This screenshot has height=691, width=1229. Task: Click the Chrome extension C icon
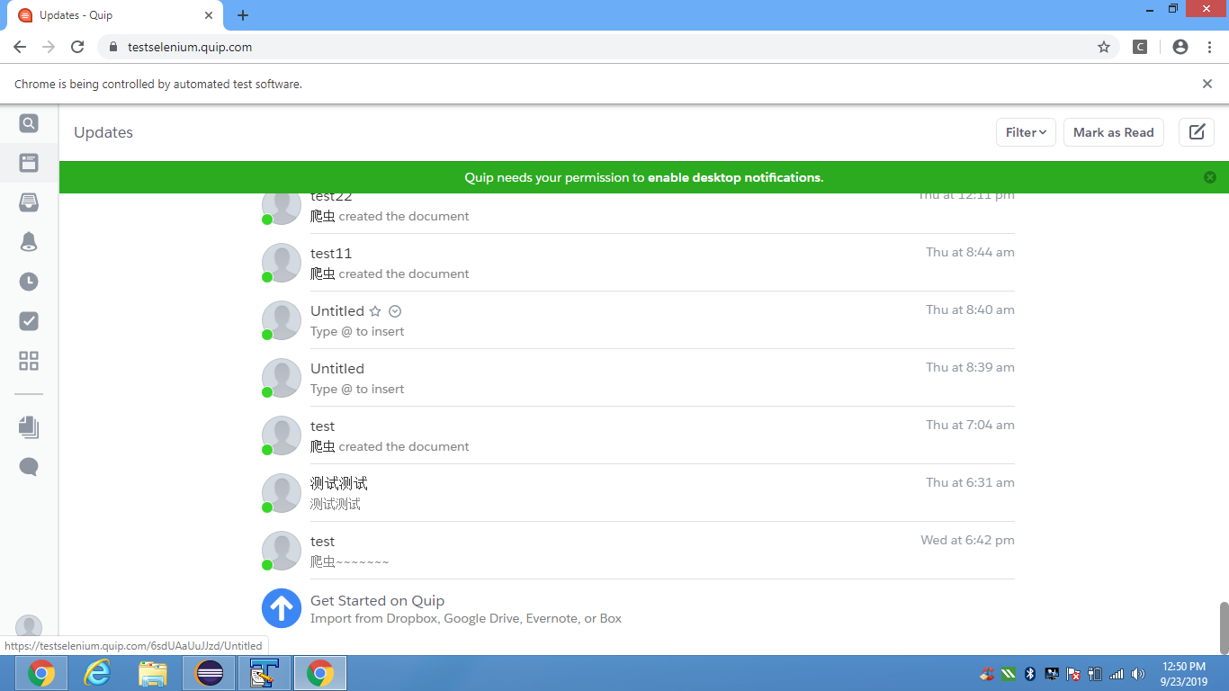[1140, 47]
